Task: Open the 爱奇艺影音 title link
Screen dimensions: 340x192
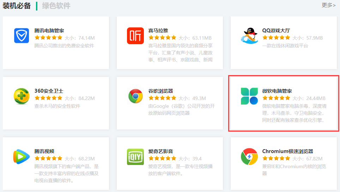Action: [x=161, y=151]
